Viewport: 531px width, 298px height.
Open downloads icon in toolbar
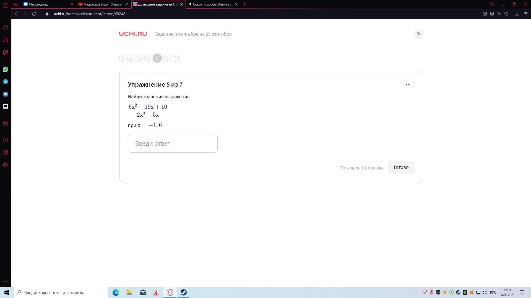click(516, 14)
